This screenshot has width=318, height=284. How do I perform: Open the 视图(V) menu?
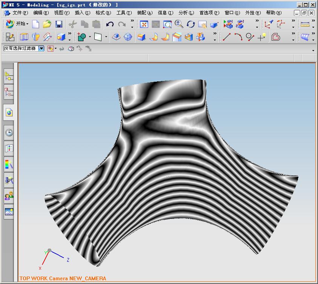tap(61, 13)
